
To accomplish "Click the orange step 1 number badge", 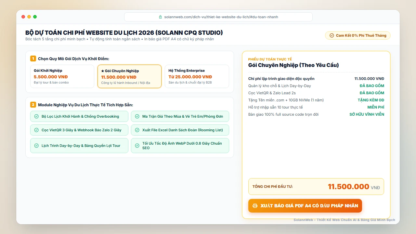I will point(33,58).
